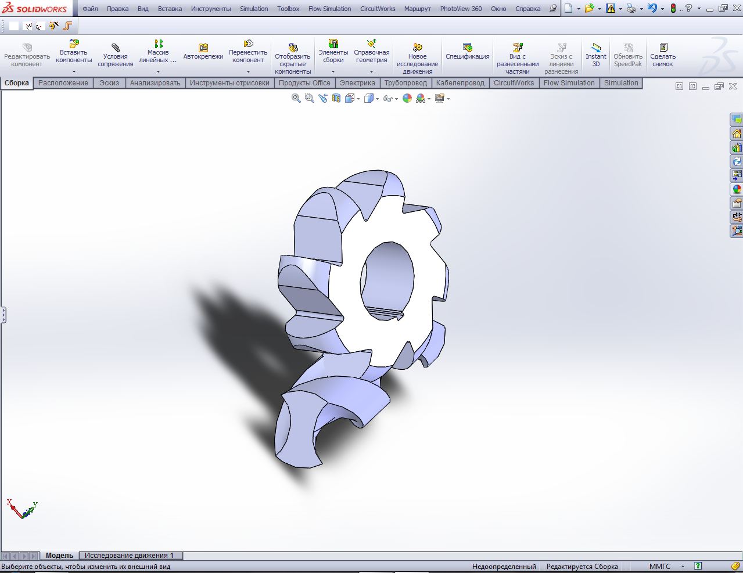743x573 pixels.
Task: Expand left panel splitter handle
Action: coord(3,315)
